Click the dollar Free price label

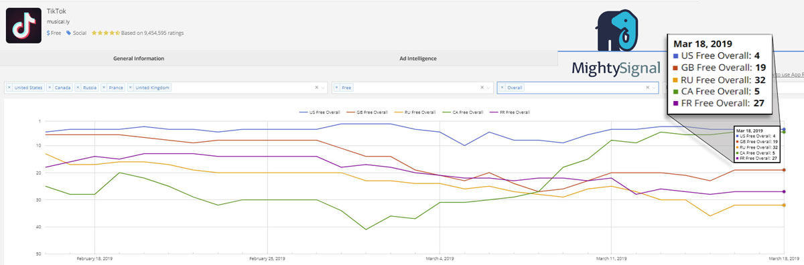(54, 33)
